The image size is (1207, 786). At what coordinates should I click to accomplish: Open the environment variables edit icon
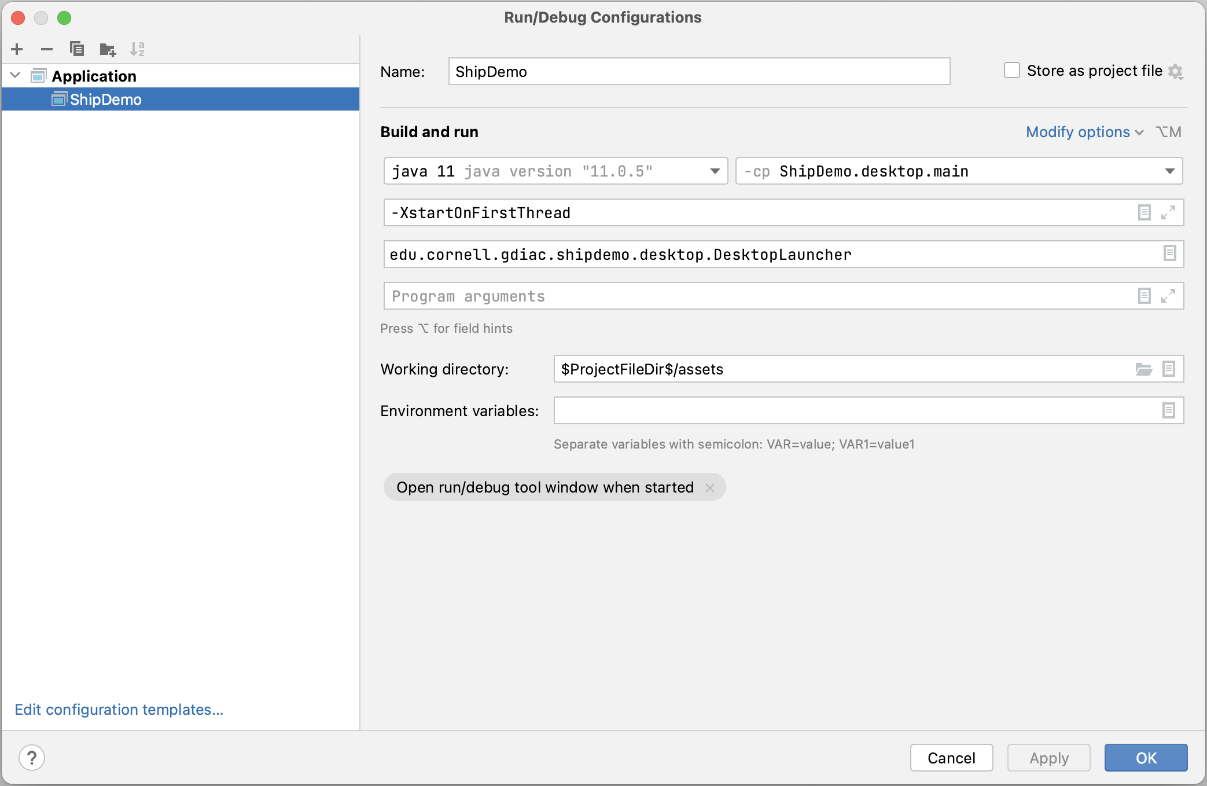click(1168, 411)
